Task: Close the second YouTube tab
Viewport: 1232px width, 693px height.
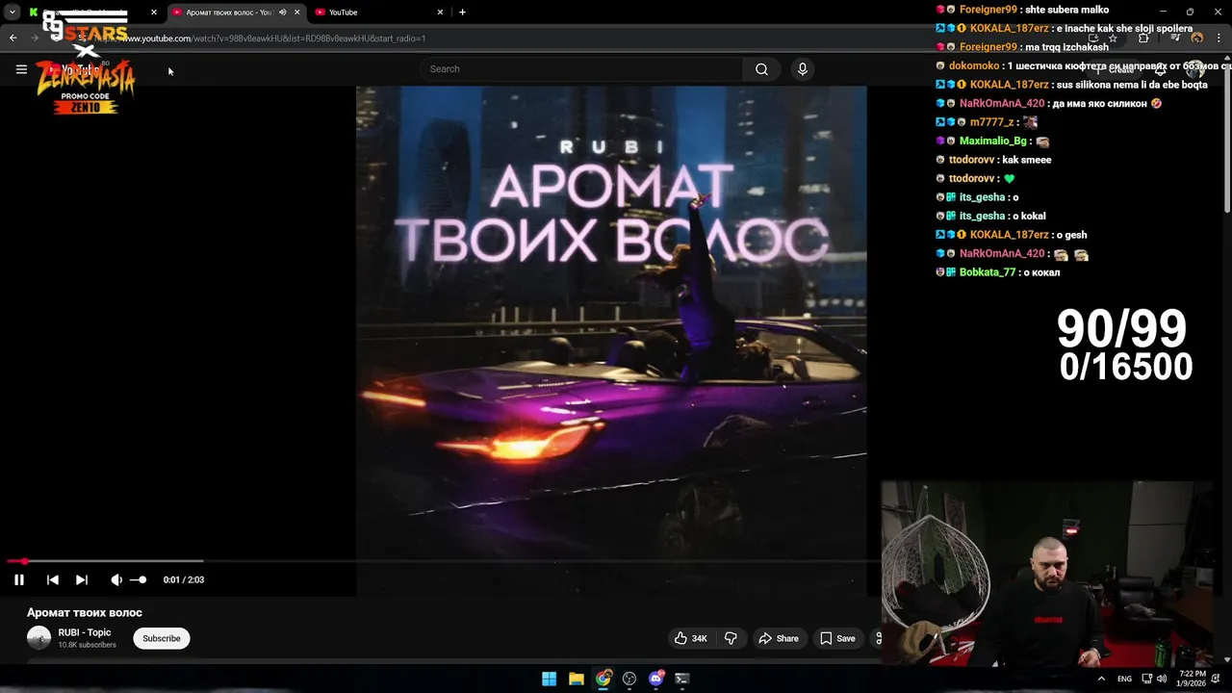Action: pos(440,13)
